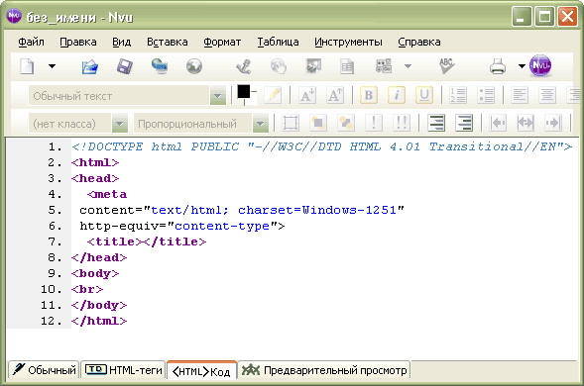This screenshot has width=584, height=386.
Task: Save the page with the floppy disk icon
Action: coord(124,66)
